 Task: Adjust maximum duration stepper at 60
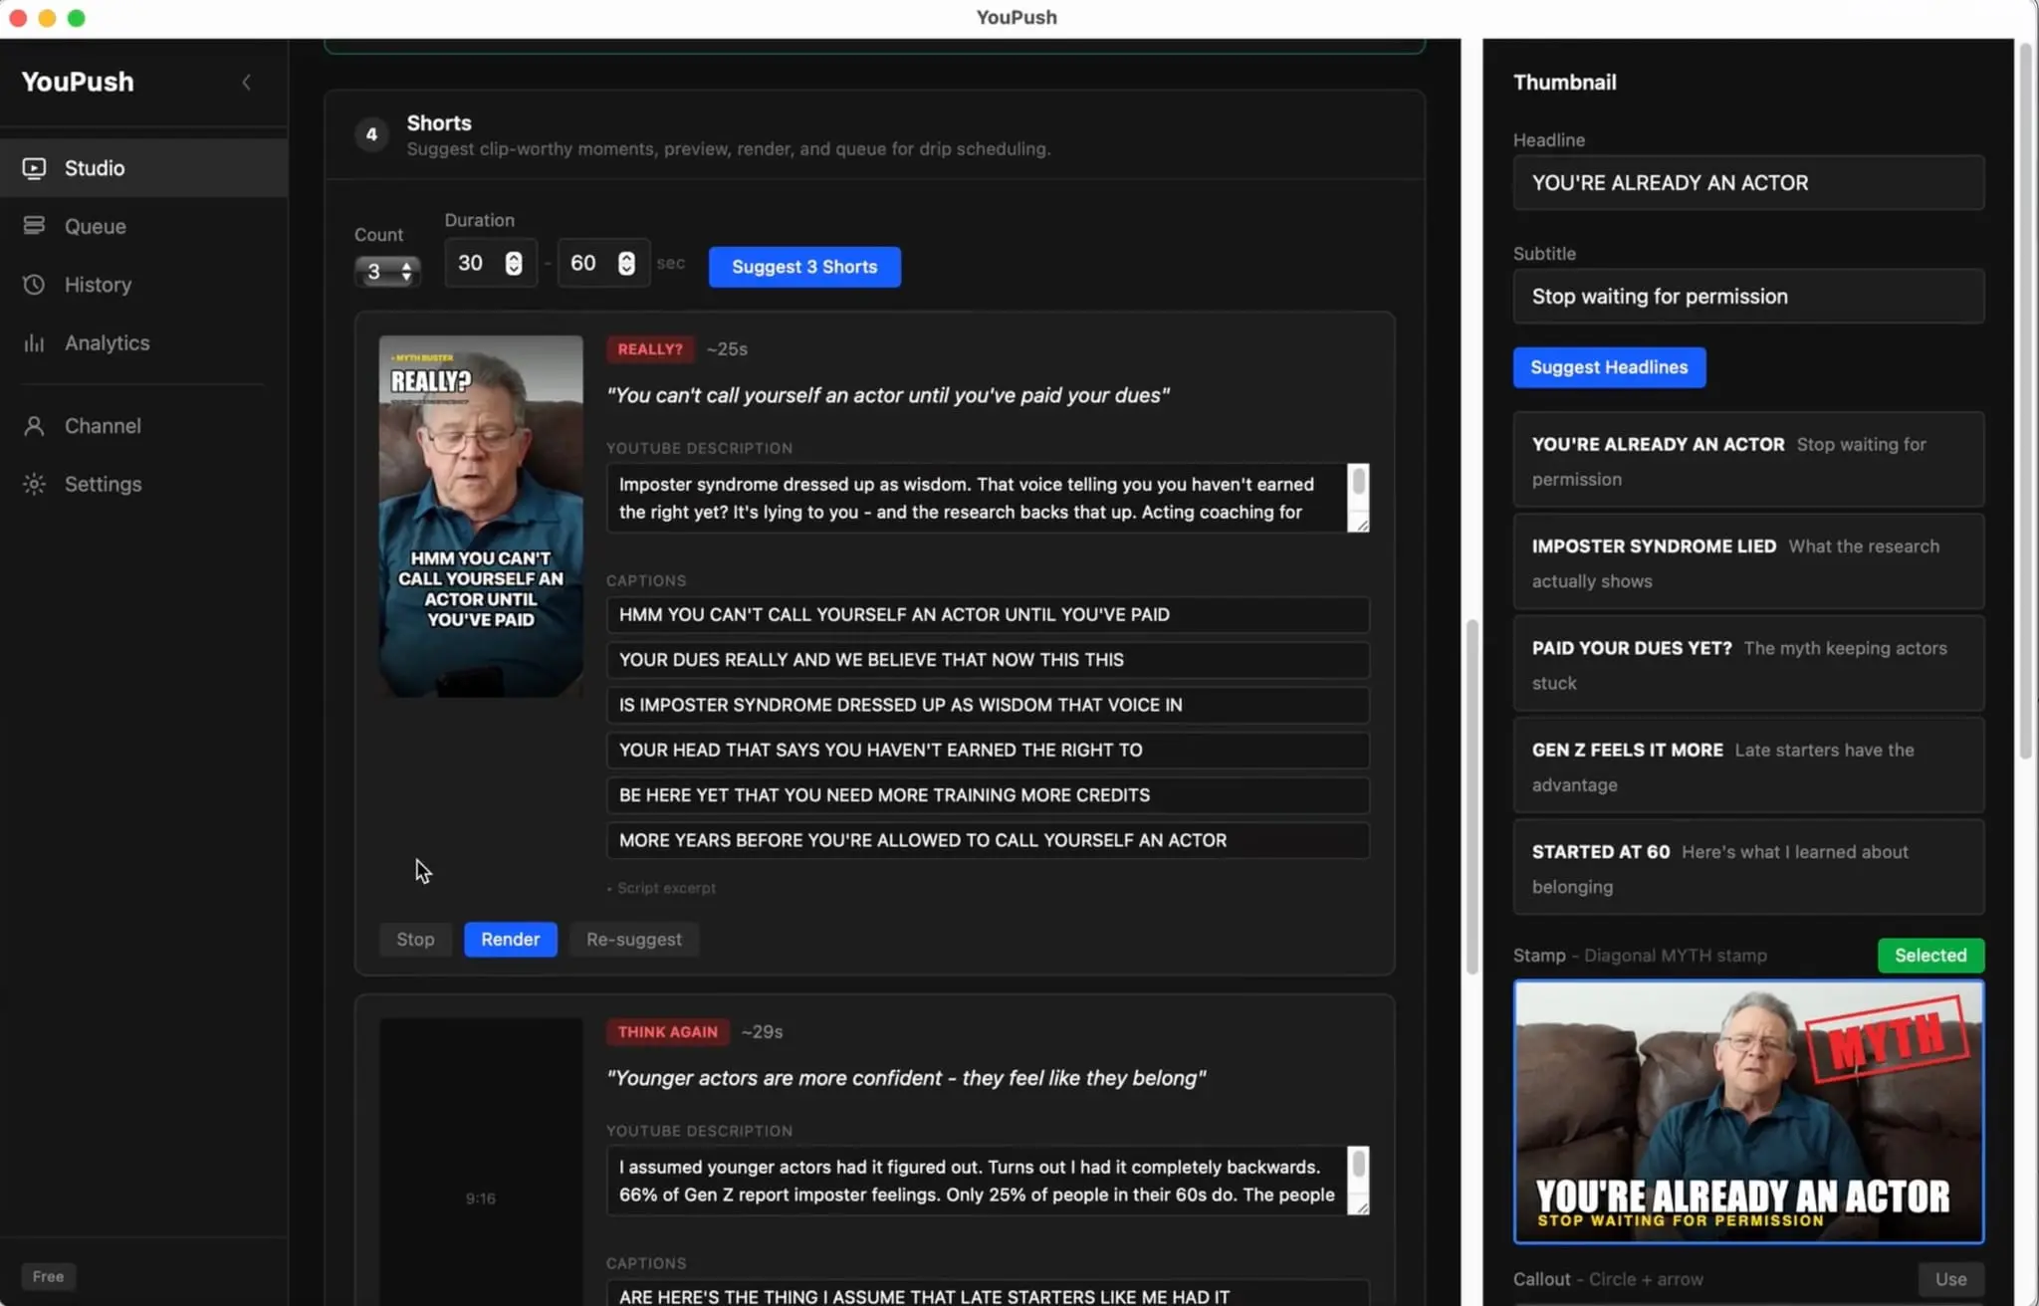point(626,263)
